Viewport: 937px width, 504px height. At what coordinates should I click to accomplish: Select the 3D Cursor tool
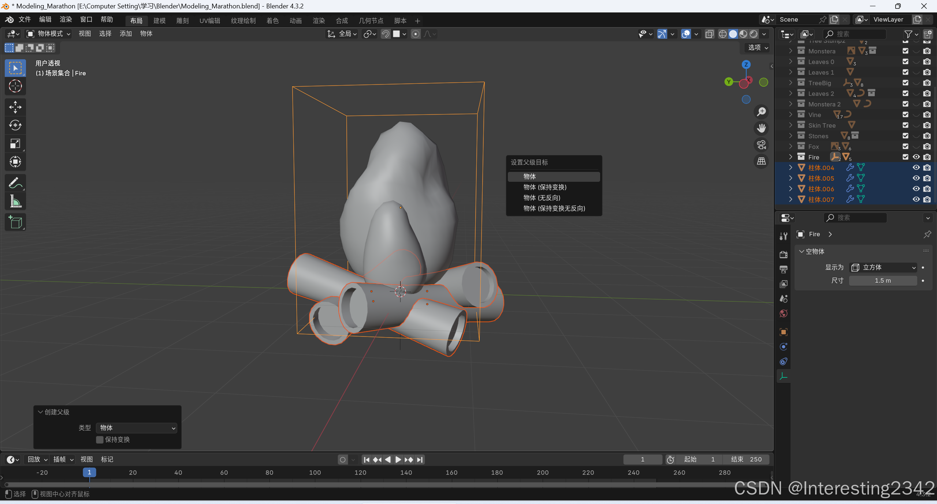(15, 86)
